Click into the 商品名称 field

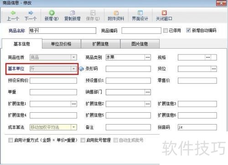point(62,30)
